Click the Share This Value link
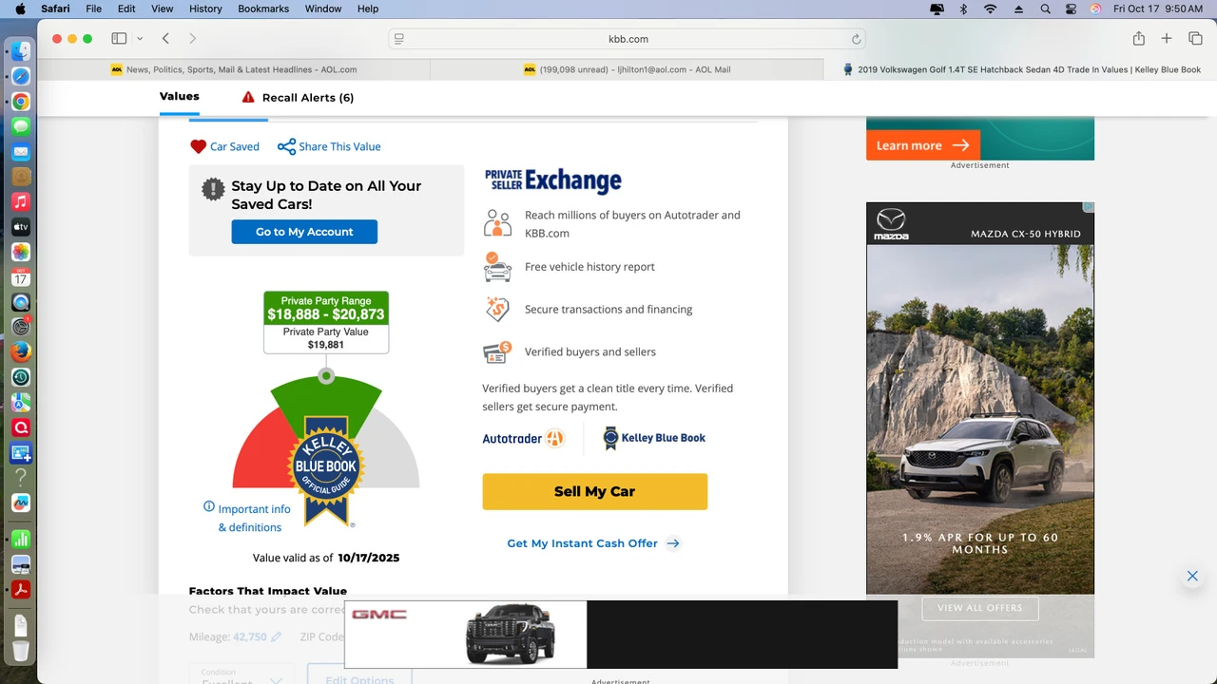 tap(339, 146)
